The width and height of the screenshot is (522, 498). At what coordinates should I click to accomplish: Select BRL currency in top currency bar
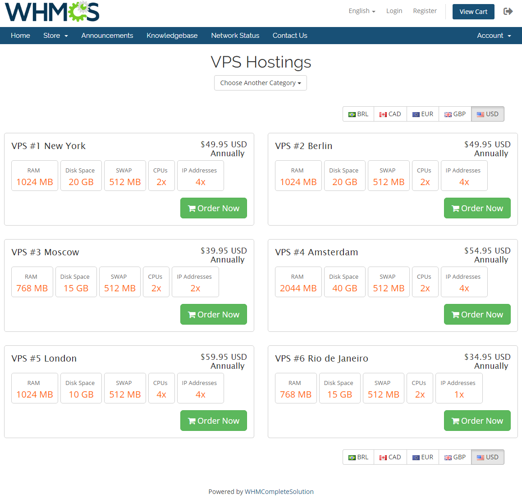pyautogui.click(x=358, y=114)
